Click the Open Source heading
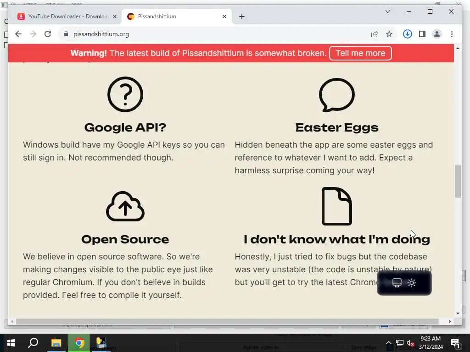The height and width of the screenshot is (352, 470). [x=125, y=239]
